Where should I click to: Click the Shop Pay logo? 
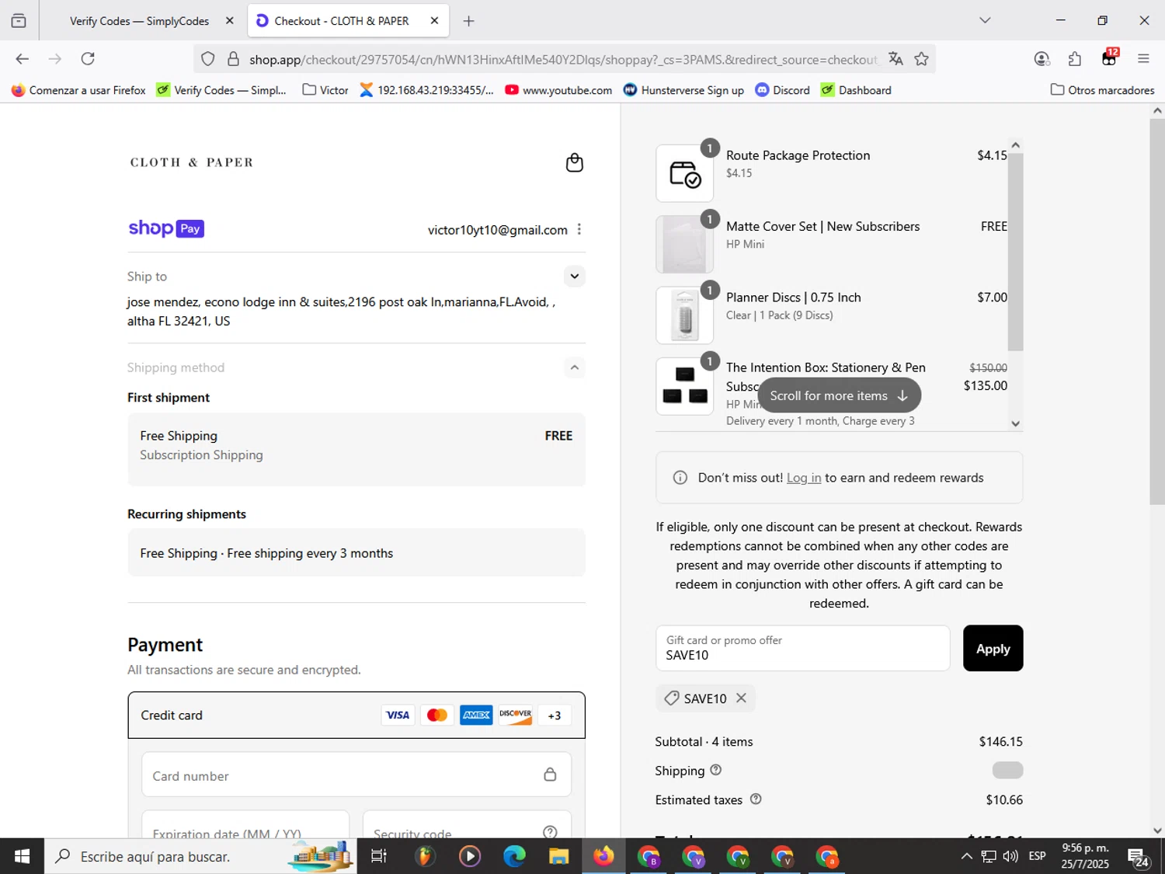[x=166, y=228]
